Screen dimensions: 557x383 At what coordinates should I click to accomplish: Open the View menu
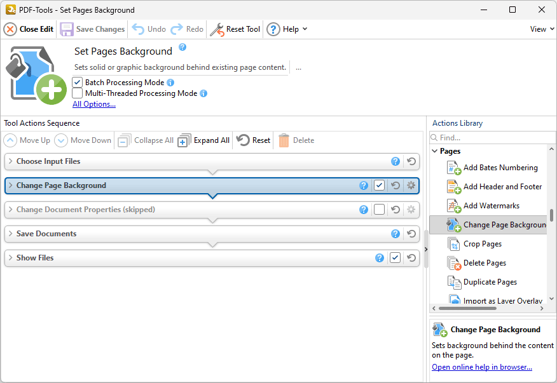click(542, 29)
